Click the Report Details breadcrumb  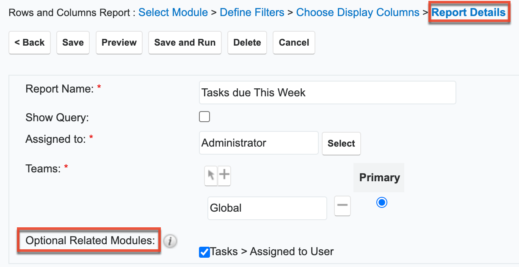pyautogui.click(x=469, y=12)
